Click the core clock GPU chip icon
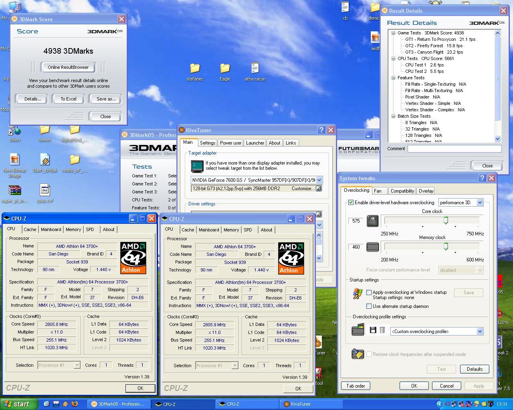Image resolution: width=513 pixels, height=410 pixels. pyautogui.click(x=373, y=221)
